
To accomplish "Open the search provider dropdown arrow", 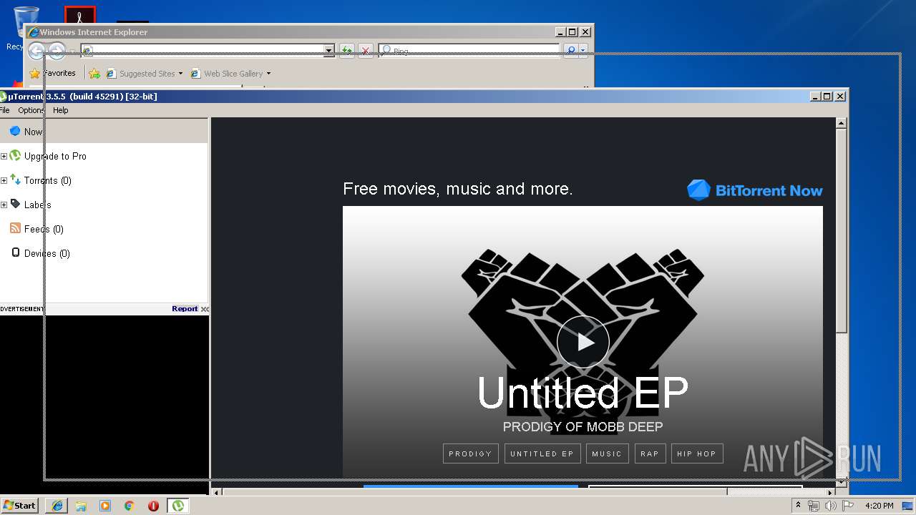I will (x=583, y=50).
